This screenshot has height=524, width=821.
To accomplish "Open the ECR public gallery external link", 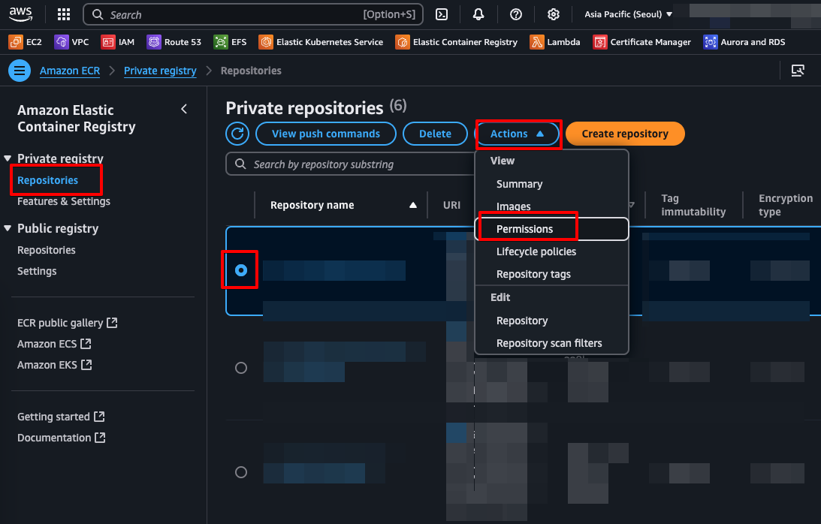I will coord(67,323).
